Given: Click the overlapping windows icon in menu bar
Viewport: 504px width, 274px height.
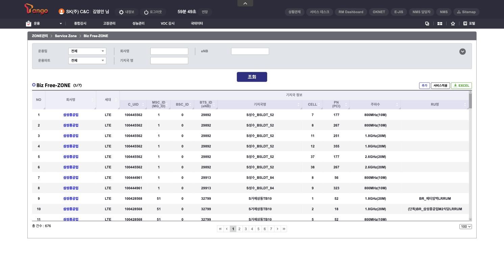Looking at the screenshot, I should click(x=427, y=24).
